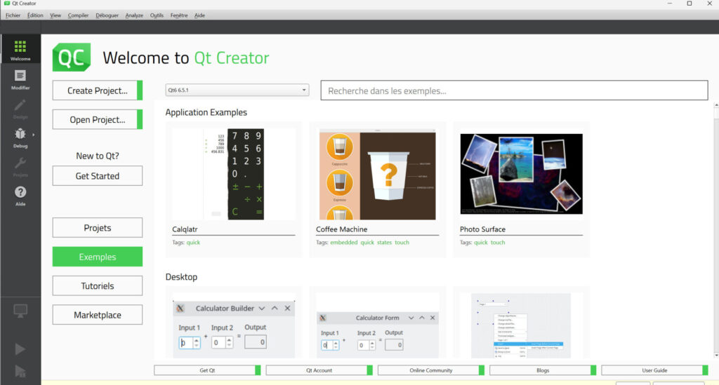Click Open Project button
Screen dimensions: 719x385
coord(97,119)
